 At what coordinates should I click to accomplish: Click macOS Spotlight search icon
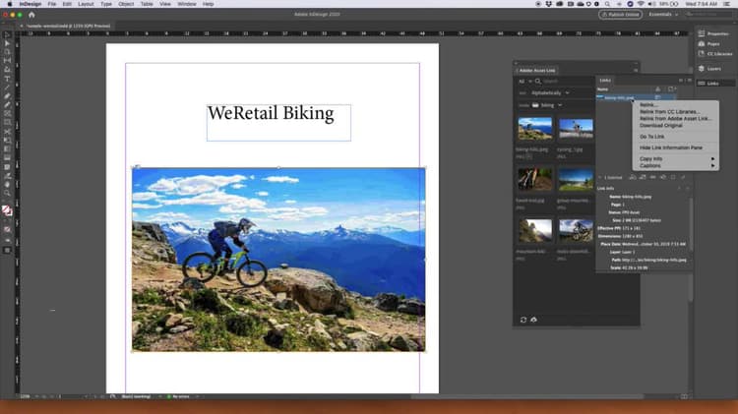tap(607, 4)
